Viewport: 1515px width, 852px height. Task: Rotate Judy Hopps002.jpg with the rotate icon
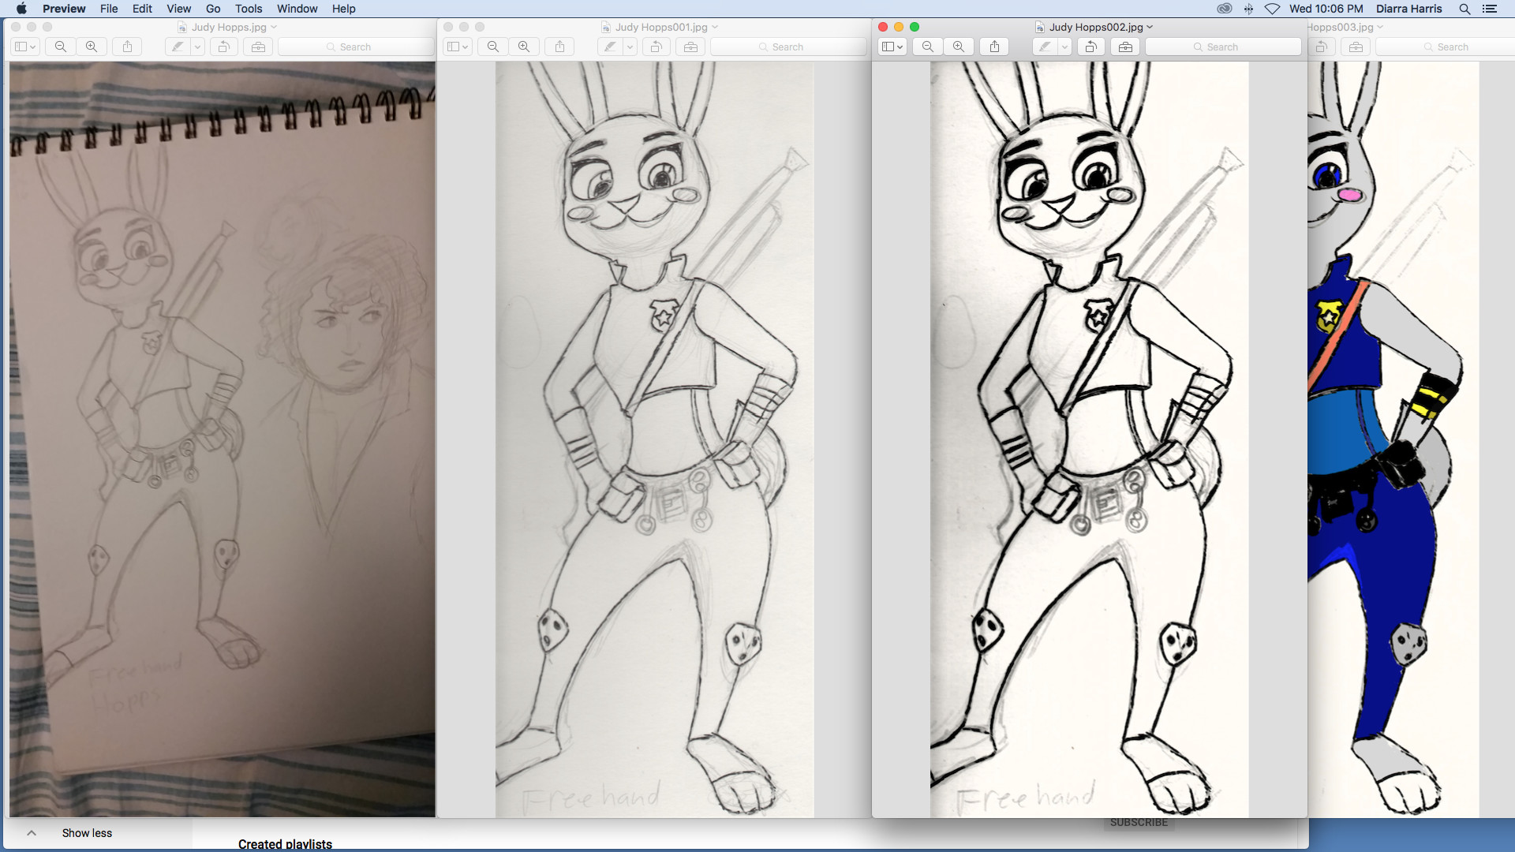[x=1091, y=47]
